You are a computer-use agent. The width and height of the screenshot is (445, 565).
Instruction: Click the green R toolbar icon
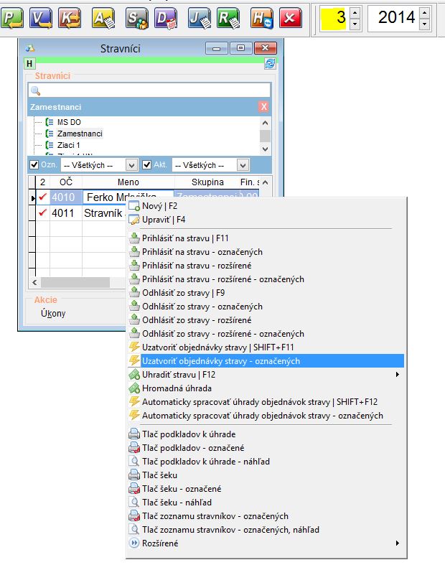[228, 17]
